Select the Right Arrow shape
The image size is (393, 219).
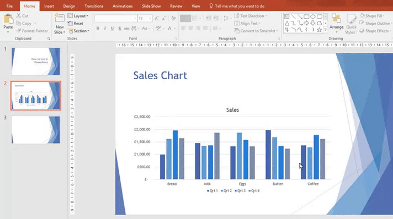tap(306, 23)
